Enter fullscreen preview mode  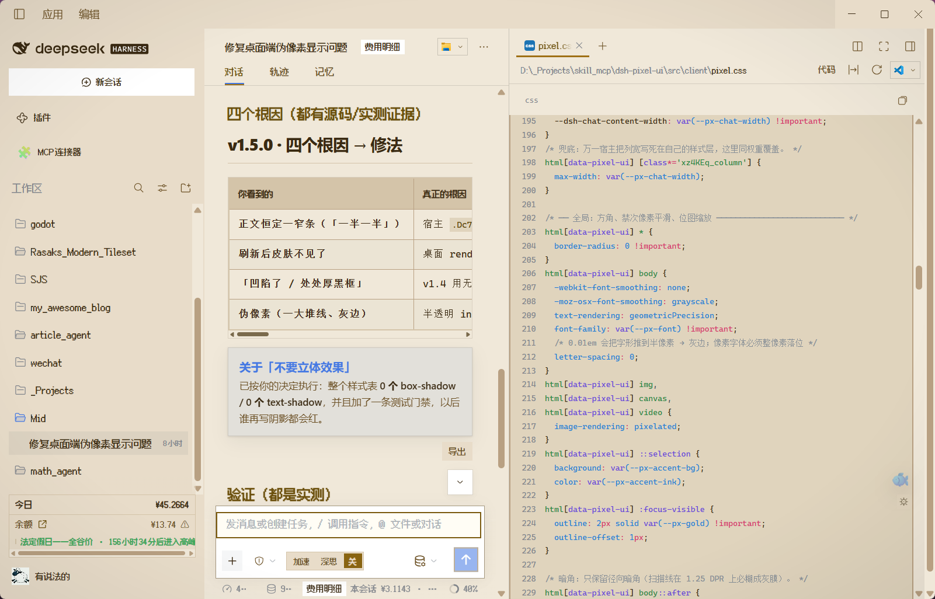pyautogui.click(x=884, y=46)
